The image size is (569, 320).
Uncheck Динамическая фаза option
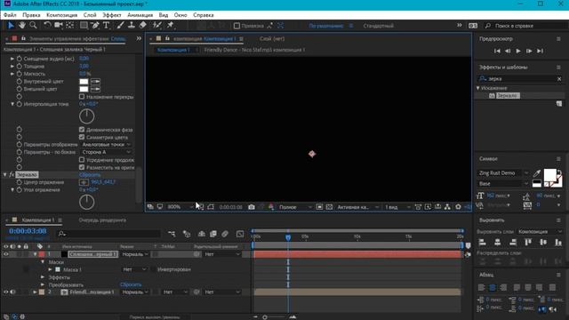coord(82,130)
